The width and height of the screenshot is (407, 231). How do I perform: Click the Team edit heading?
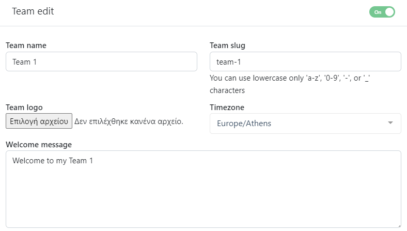33,11
